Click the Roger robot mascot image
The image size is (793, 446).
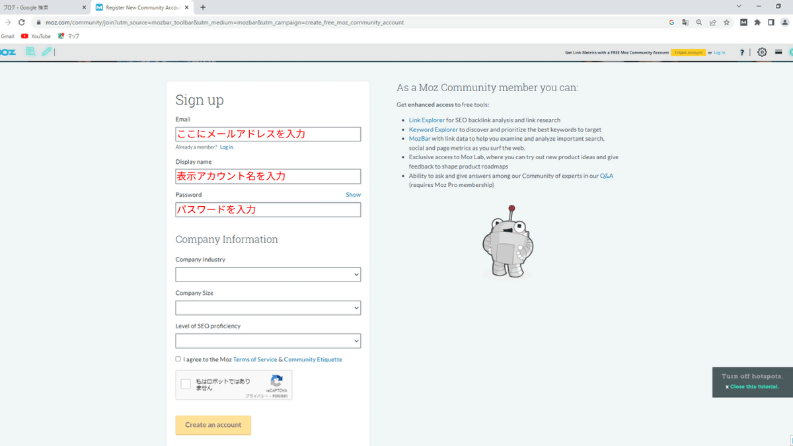508,242
